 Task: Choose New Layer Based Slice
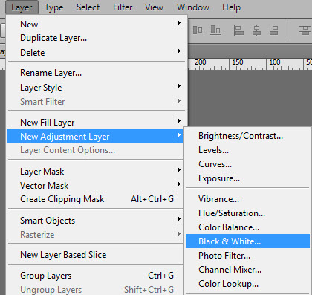click(96, 255)
